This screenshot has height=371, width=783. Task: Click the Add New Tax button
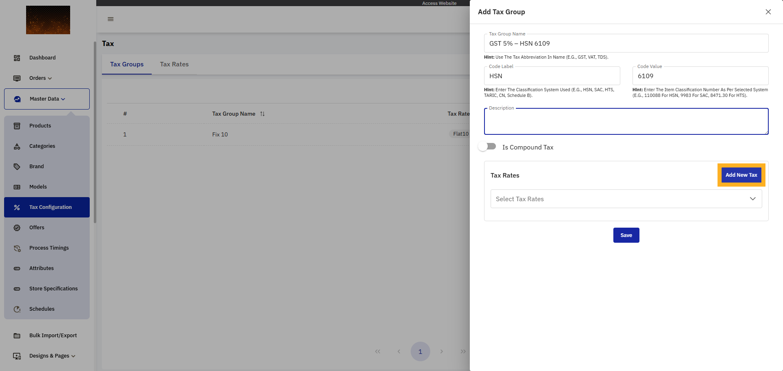tap(741, 175)
